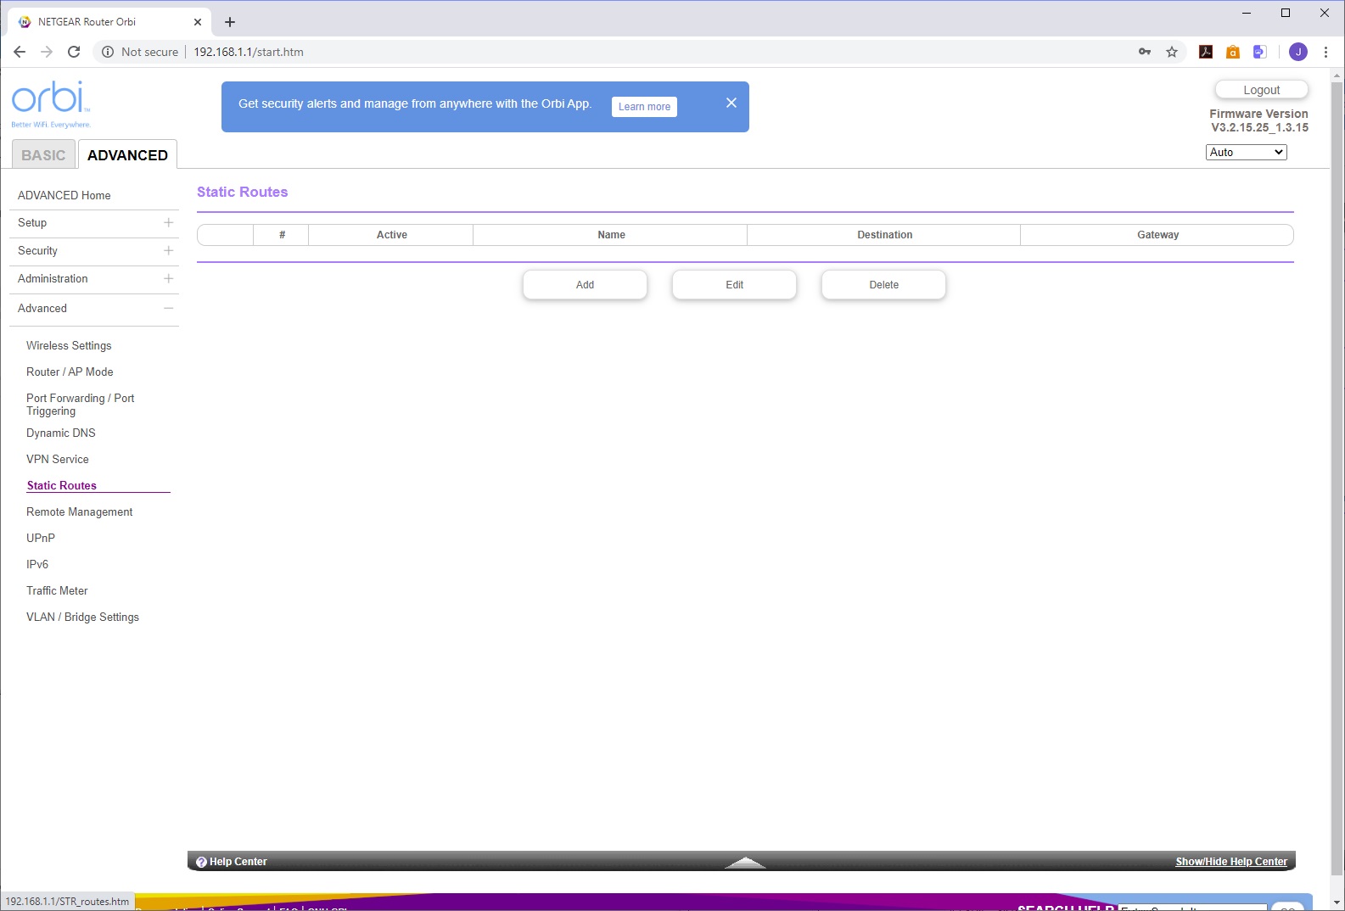Go back to the previous page
1345x911 pixels.
point(20,52)
